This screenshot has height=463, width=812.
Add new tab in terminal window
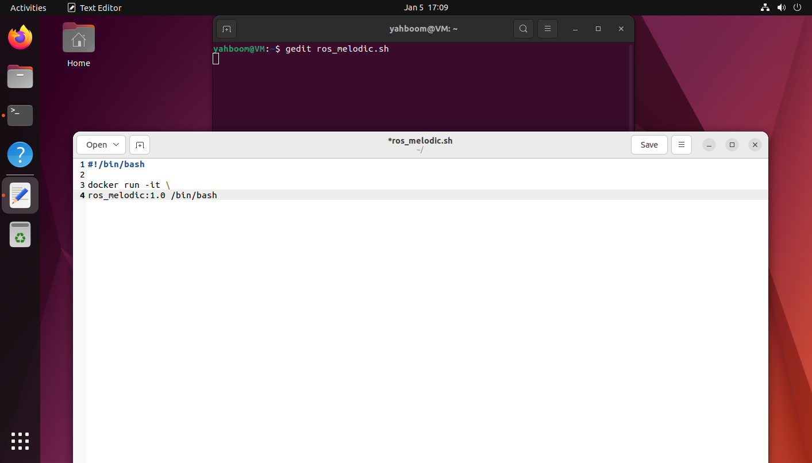tap(226, 29)
